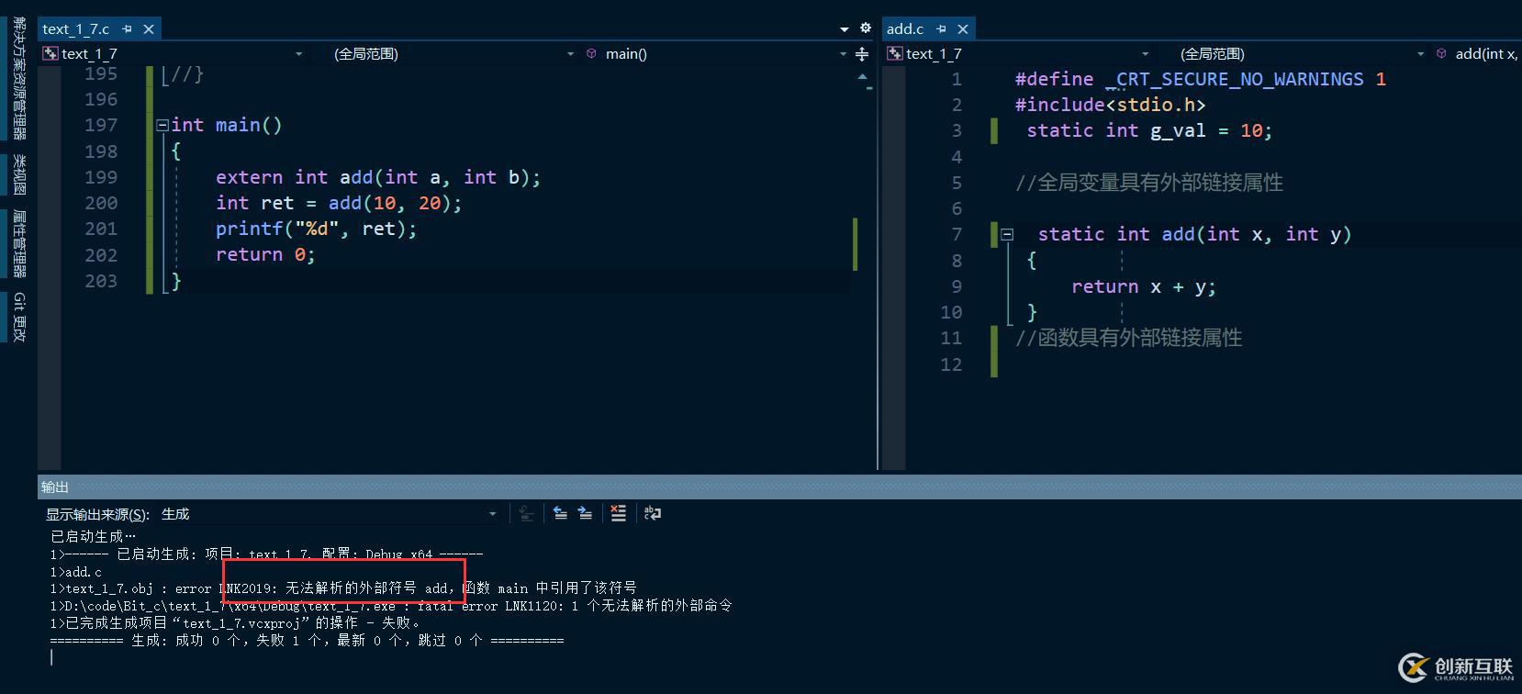This screenshot has height=694, width=1522.
Task: Collapse the main() function block
Action: 162,125
